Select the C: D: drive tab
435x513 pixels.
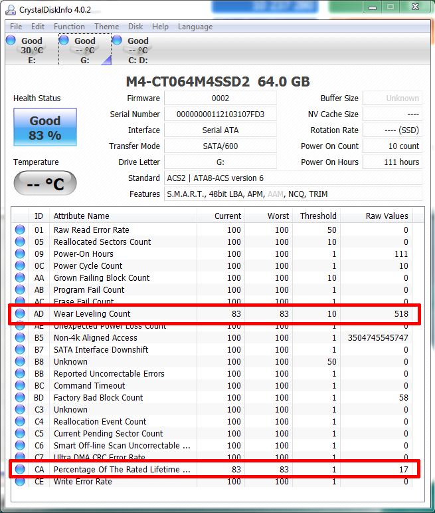(x=138, y=50)
